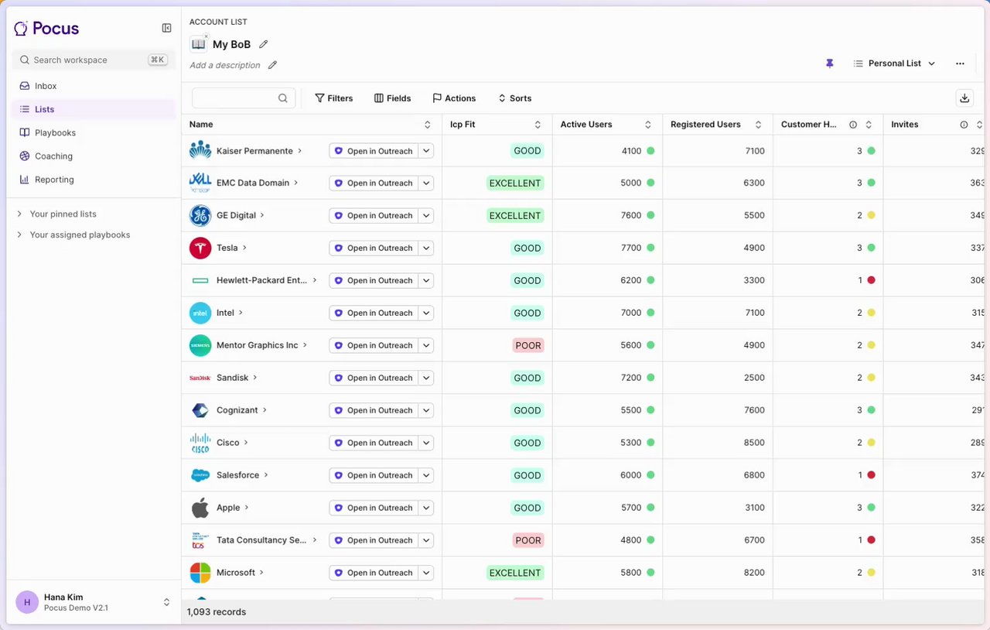Open the Personal List dropdown

(x=894, y=63)
